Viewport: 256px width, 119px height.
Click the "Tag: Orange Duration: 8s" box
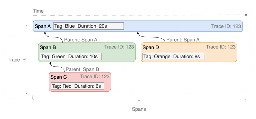173,56
